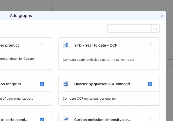Click the YTD bar chart icon

pos(66,45)
